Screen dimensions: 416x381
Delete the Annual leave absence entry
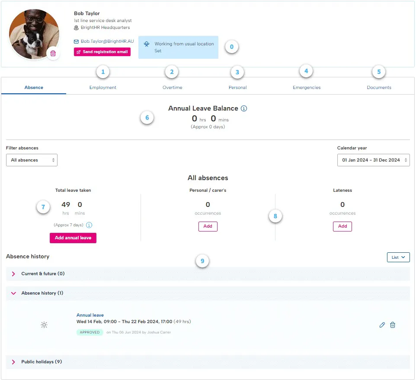click(x=393, y=325)
